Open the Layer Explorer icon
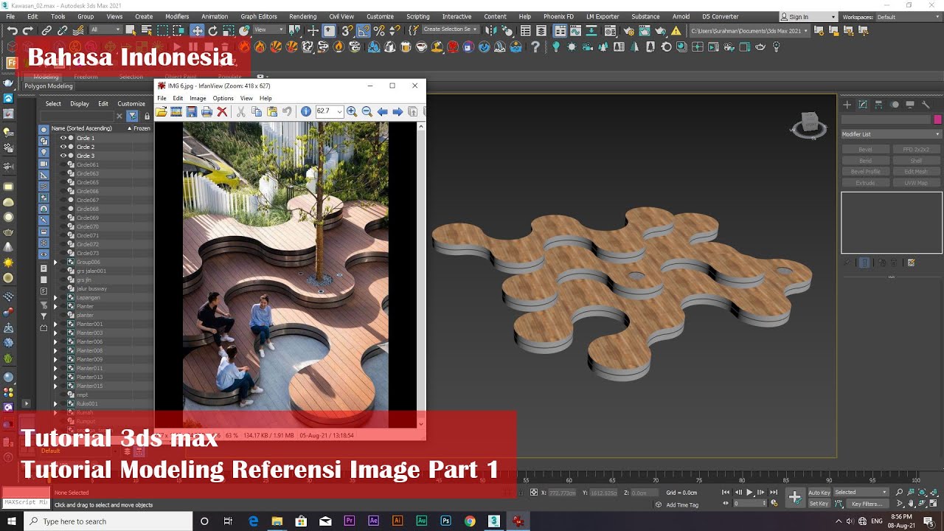 (542, 30)
